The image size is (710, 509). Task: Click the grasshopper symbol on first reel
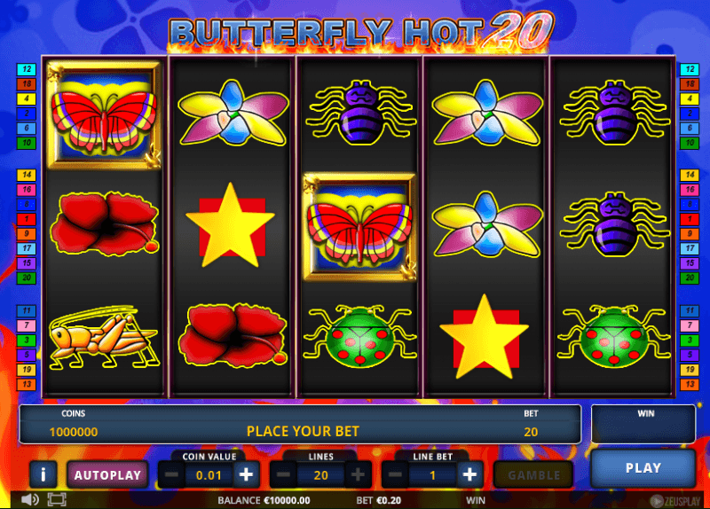tap(104, 338)
